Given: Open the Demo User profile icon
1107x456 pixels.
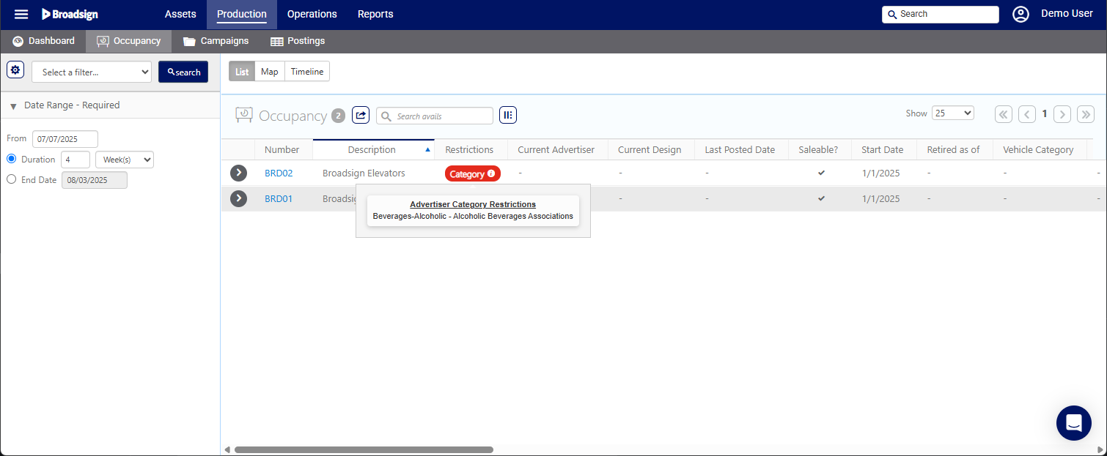Looking at the screenshot, I should coord(1020,14).
